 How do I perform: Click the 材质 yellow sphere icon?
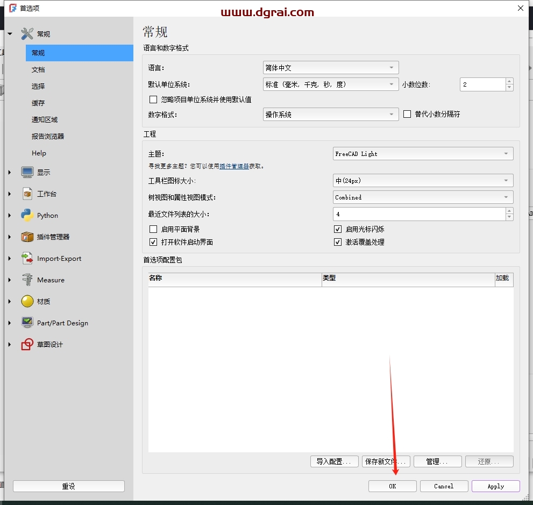[27, 301]
